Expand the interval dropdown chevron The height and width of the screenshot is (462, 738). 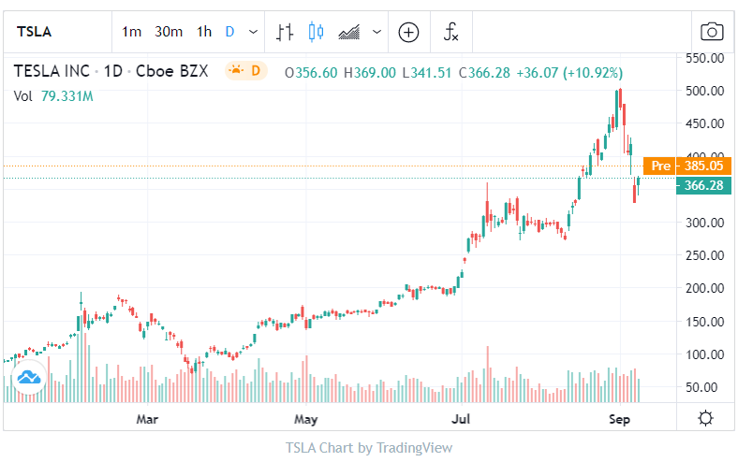tap(253, 32)
